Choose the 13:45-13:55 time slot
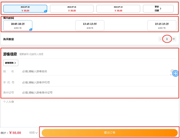The height and width of the screenshot is (138, 180). pyautogui.click(x=90, y=25)
